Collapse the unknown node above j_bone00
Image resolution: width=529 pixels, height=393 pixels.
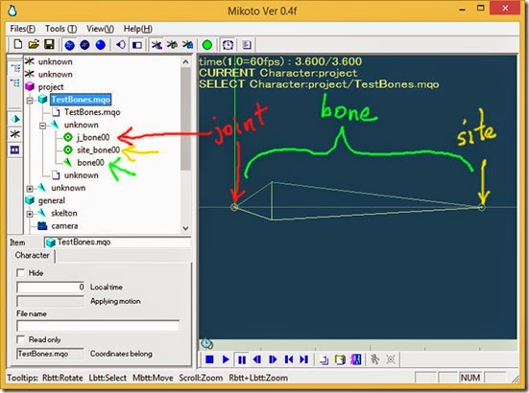pyautogui.click(x=42, y=126)
